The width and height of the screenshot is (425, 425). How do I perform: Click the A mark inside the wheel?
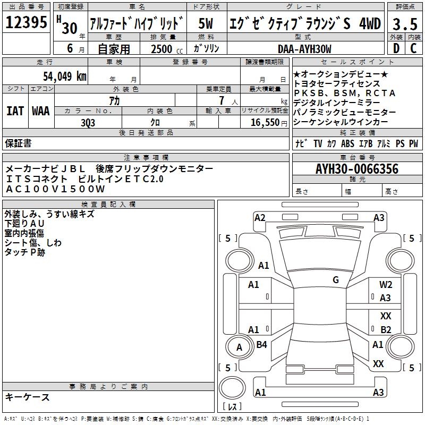[240, 347]
